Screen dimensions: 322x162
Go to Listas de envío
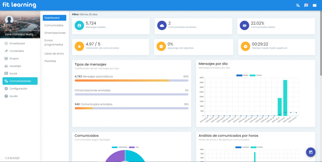pyautogui.click(x=54, y=54)
